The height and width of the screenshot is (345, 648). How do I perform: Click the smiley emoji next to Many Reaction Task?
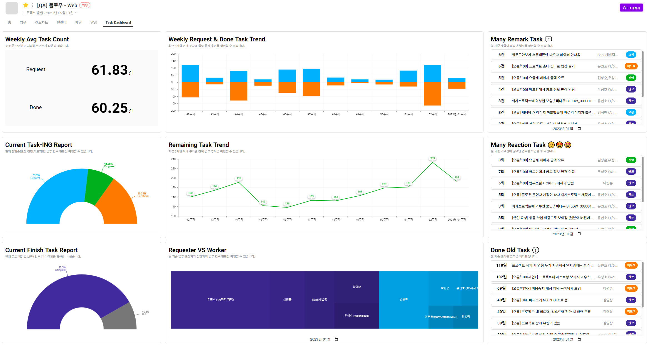click(x=551, y=145)
